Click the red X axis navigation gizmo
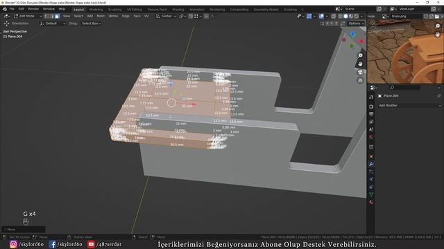 pyautogui.click(x=361, y=41)
